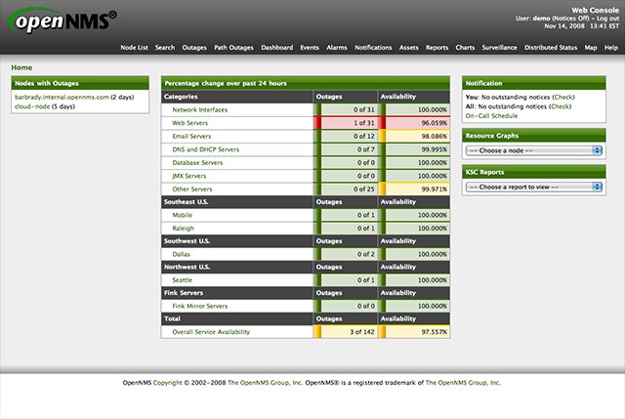Check your outstanding notices (You row)
Viewport: 625px width, 419px height.
563,97
